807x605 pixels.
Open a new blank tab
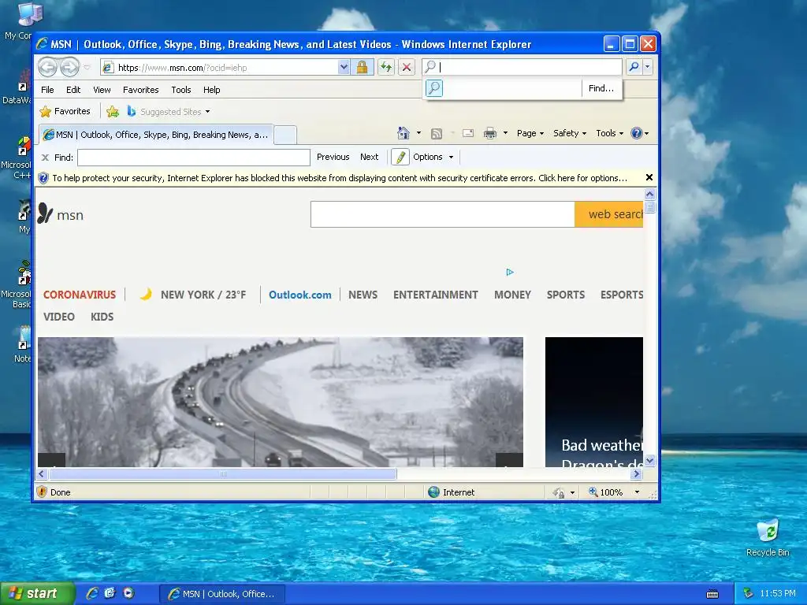285,135
